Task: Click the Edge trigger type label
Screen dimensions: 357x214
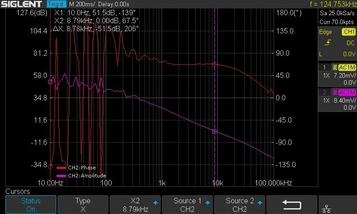Action: pos(325,32)
